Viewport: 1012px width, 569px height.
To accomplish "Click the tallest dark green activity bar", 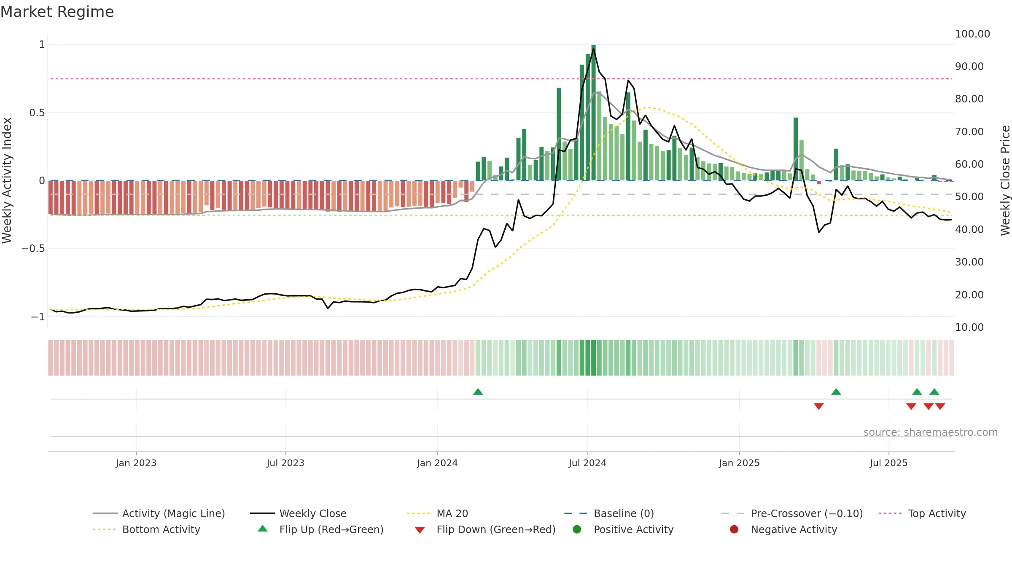I will pos(593,113).
